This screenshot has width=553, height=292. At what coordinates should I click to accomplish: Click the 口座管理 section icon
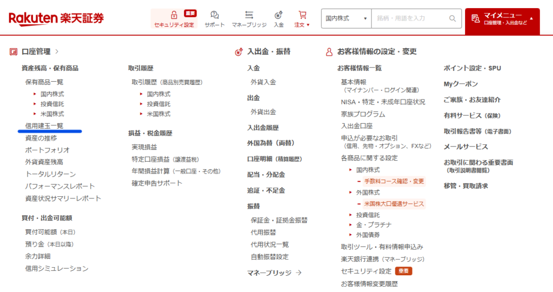click(x=14, y=52)
